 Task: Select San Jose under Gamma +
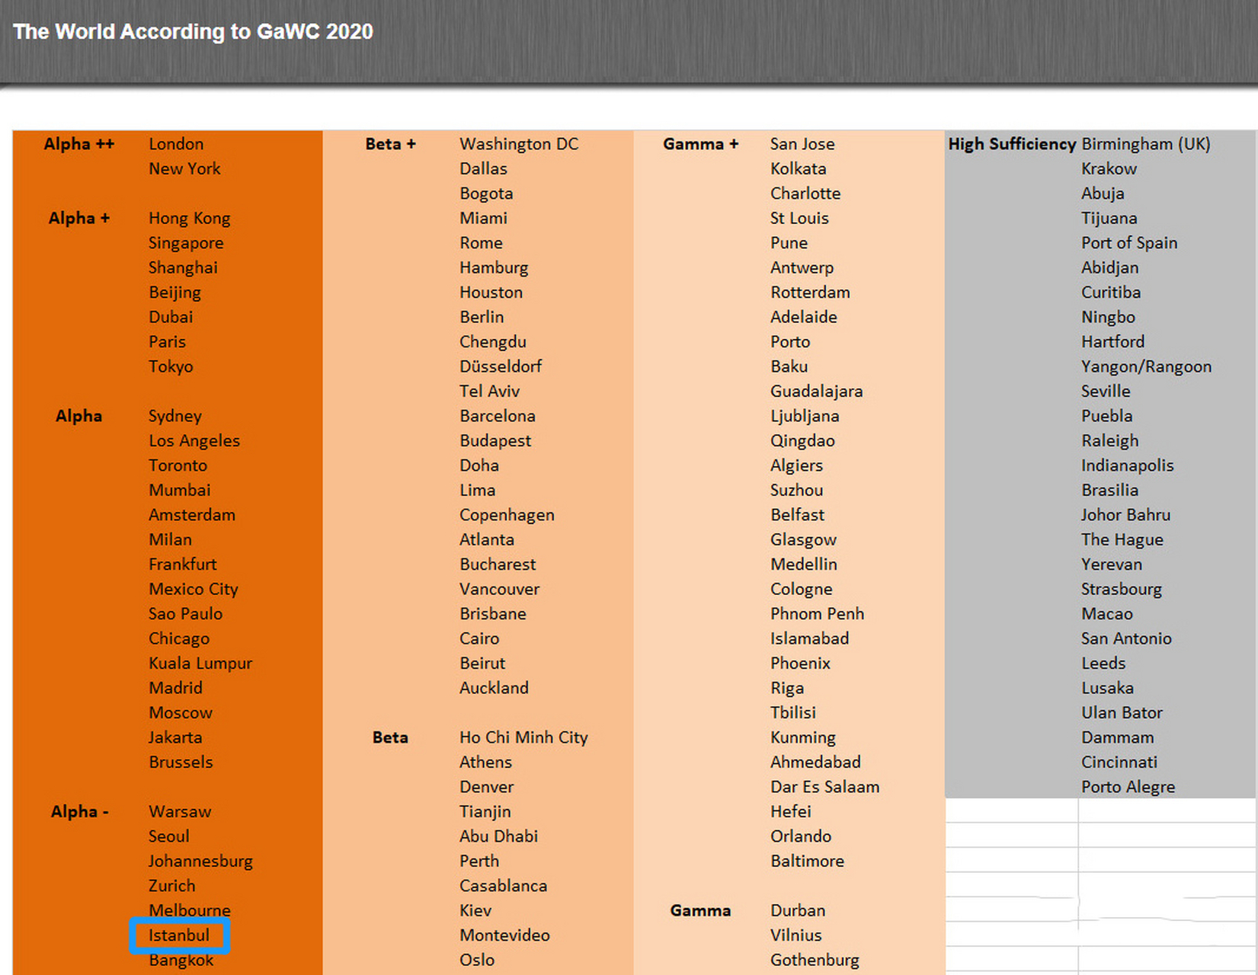(802, 144)
